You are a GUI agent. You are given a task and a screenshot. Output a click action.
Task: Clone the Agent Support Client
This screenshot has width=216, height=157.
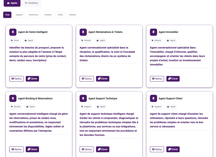[x=173, y=149]
